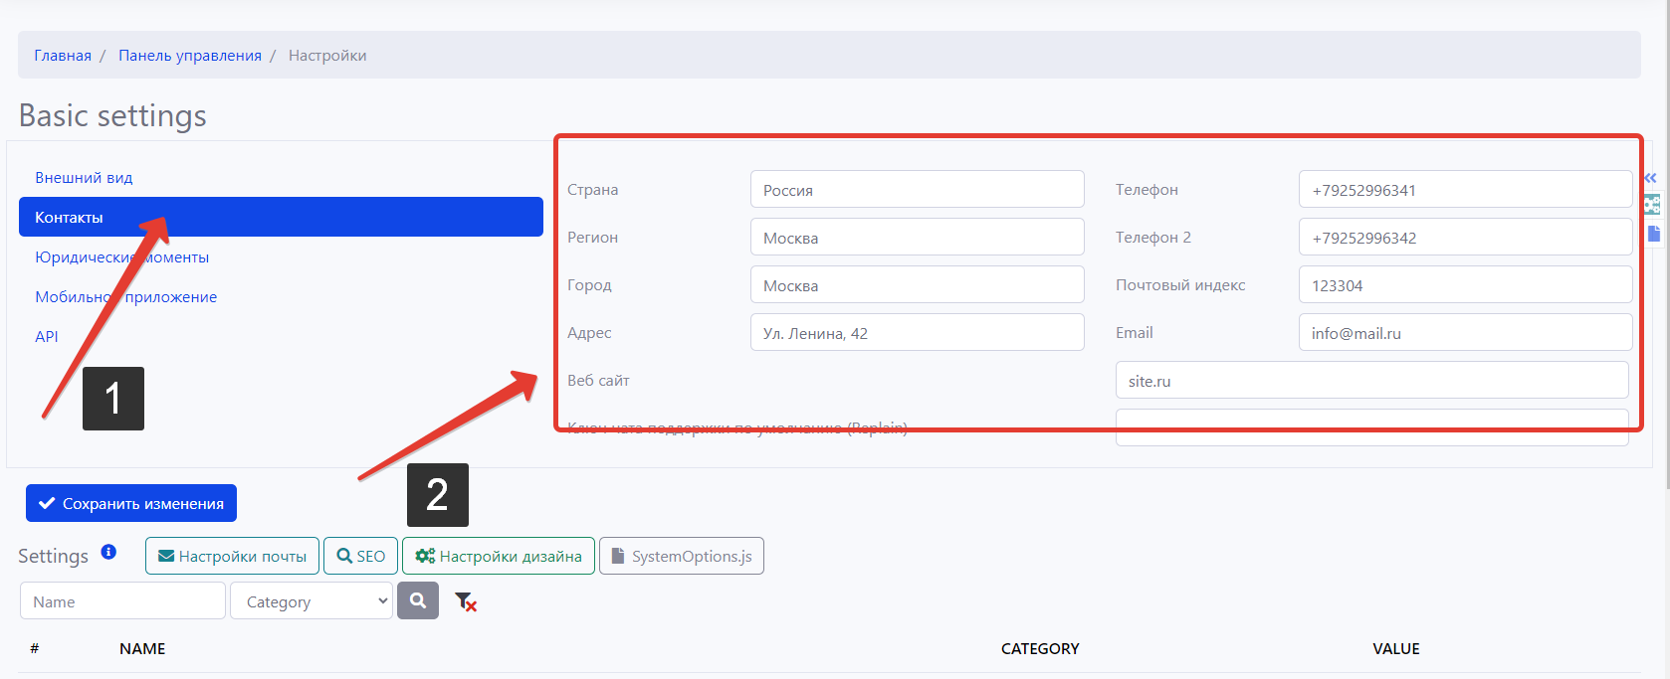Open Настройки почты mail settings
Image resolution: width=1670 pixels, height=679 pixels.
coord(232,556)
